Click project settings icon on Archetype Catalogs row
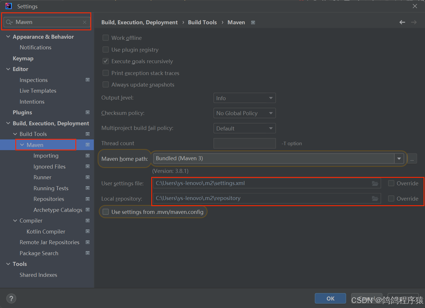 pyautogui.click(x=88, y=210)
